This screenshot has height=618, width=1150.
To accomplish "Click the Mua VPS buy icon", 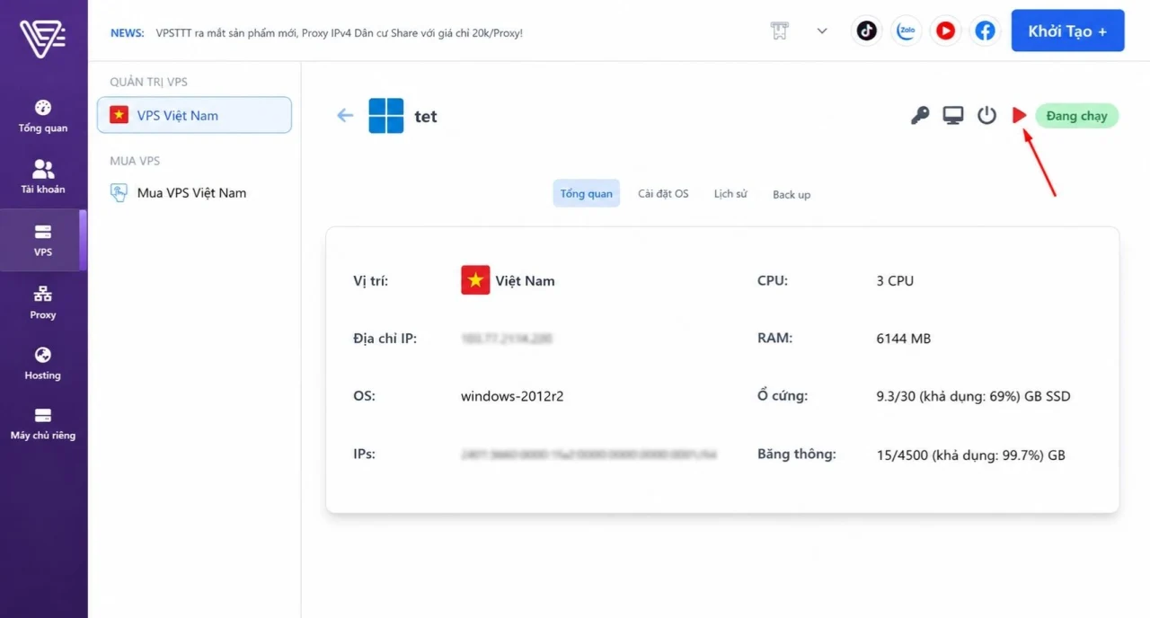I will [x=119, y=192].
